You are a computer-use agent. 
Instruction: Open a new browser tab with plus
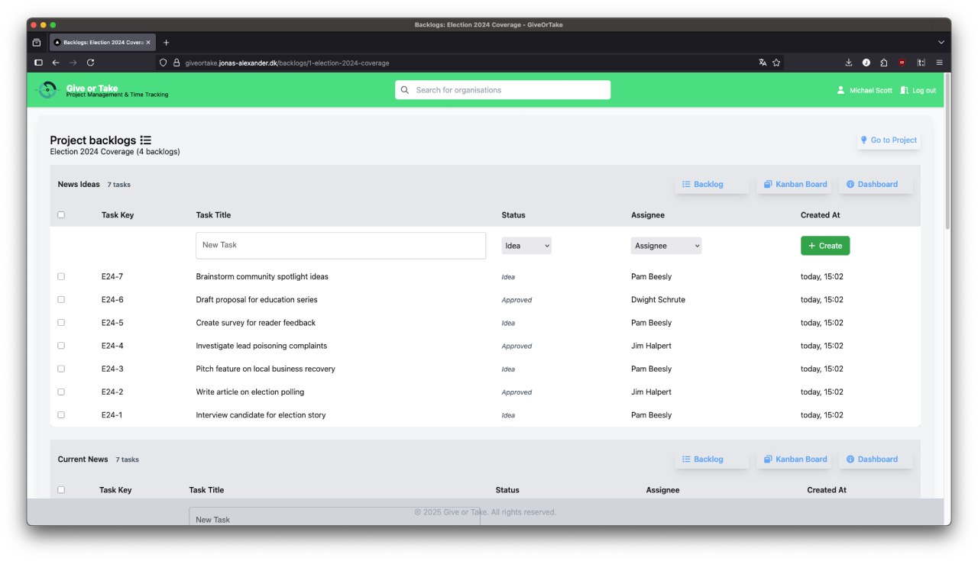tap(167, 43)
